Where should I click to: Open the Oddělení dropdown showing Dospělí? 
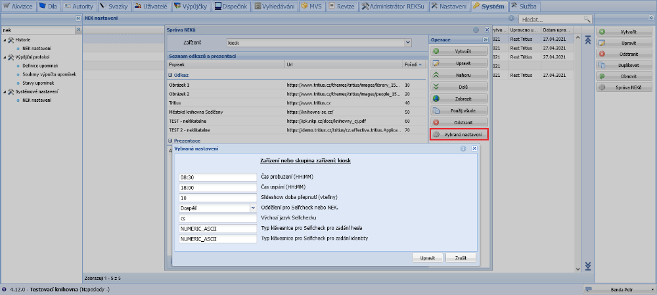[x=252, y=208]
